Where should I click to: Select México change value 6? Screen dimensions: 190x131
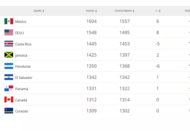(x=158, y=21)
